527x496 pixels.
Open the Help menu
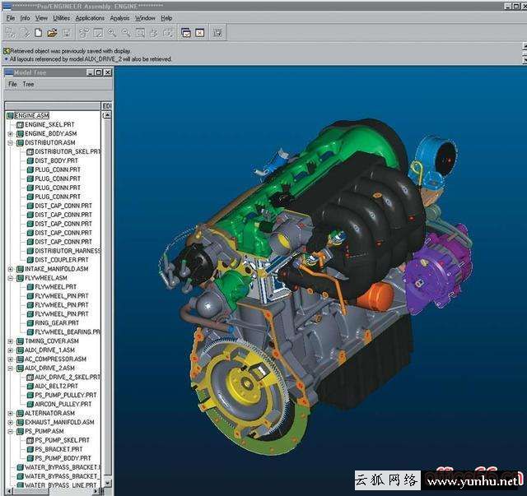(166, 18)
